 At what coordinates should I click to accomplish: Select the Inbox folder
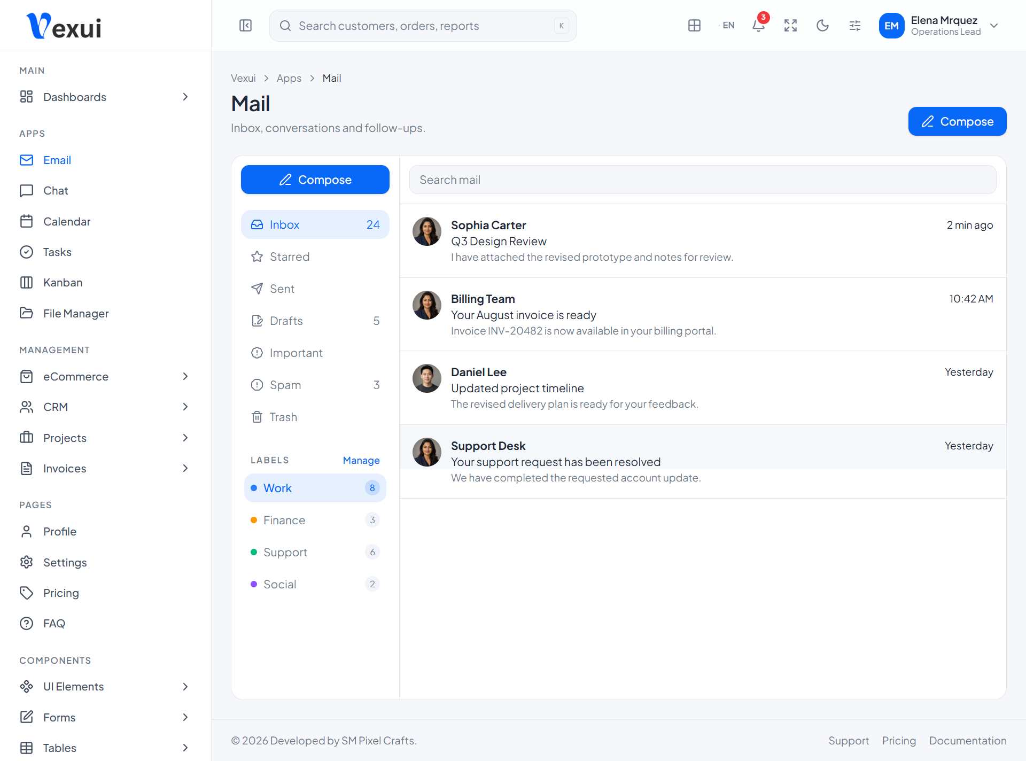(x=315, y=224)
